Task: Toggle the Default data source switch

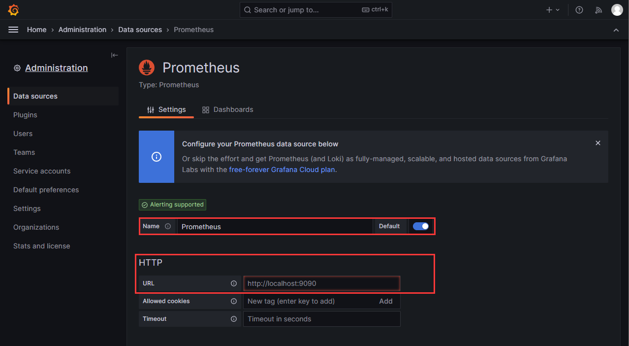Action: tap(421, 226)
